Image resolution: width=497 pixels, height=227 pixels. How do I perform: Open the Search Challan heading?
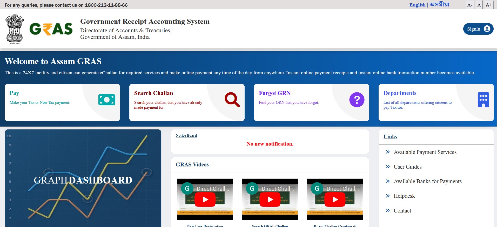[x=153, y=93]
